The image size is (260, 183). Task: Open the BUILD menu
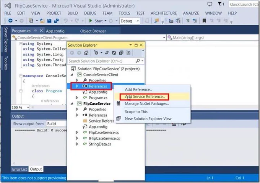point(73,13)
